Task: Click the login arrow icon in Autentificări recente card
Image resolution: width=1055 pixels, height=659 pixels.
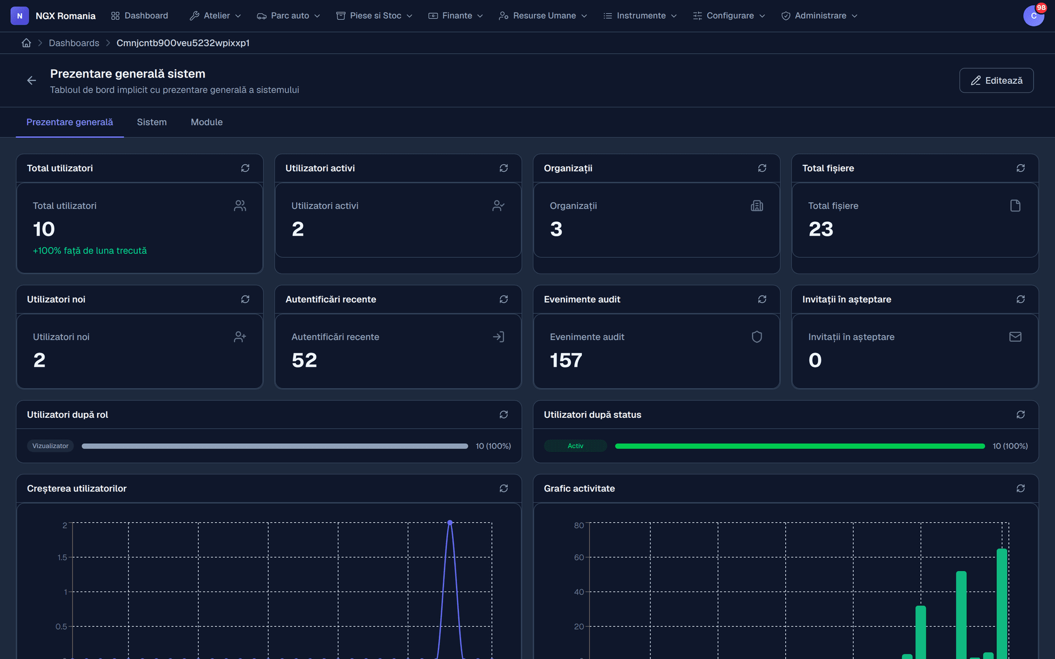Action: (498, 337)
